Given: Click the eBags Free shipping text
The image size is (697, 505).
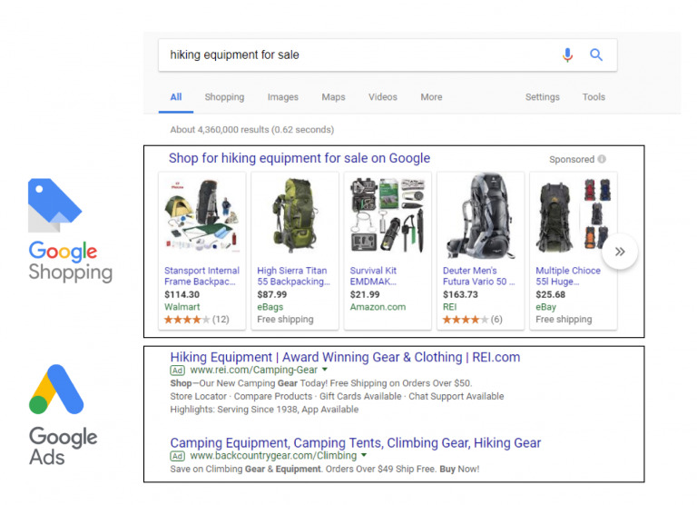Looking at the screenshot, I should (x=285, y=320).
